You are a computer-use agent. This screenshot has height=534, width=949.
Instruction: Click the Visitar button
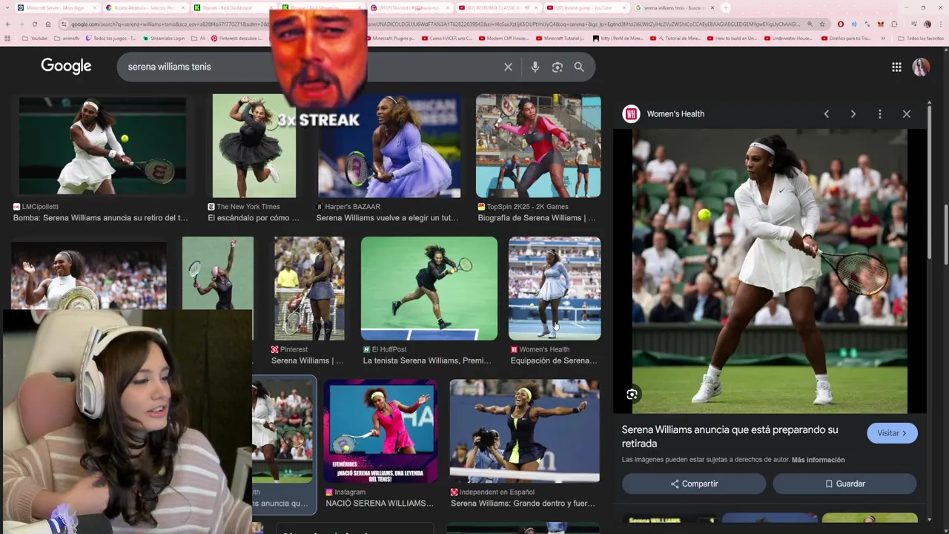click(x=892, y=433)
